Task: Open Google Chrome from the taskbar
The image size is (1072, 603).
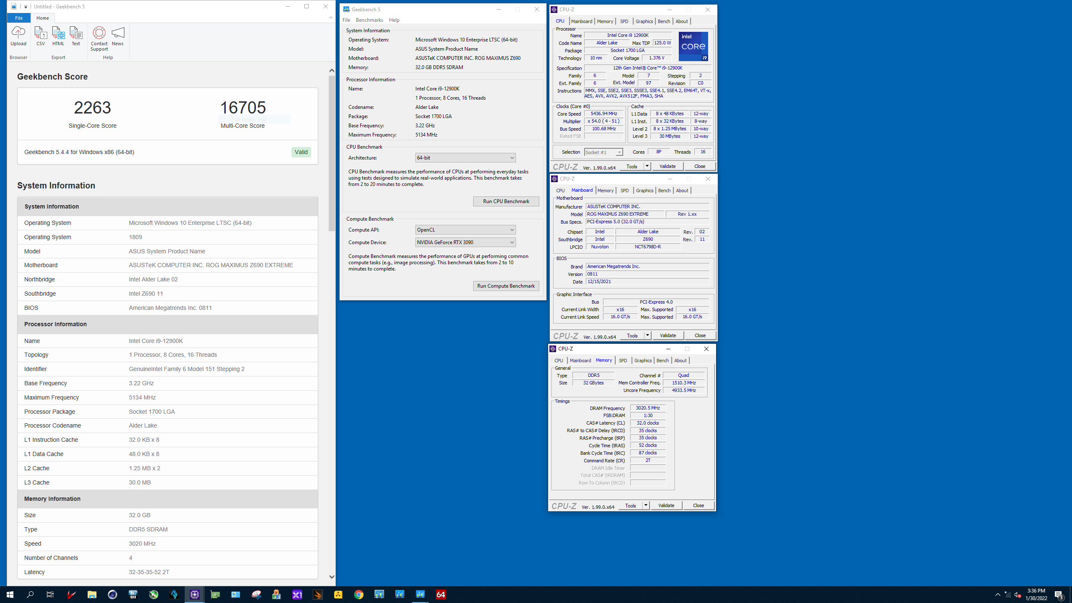Action: pos(358,594)
